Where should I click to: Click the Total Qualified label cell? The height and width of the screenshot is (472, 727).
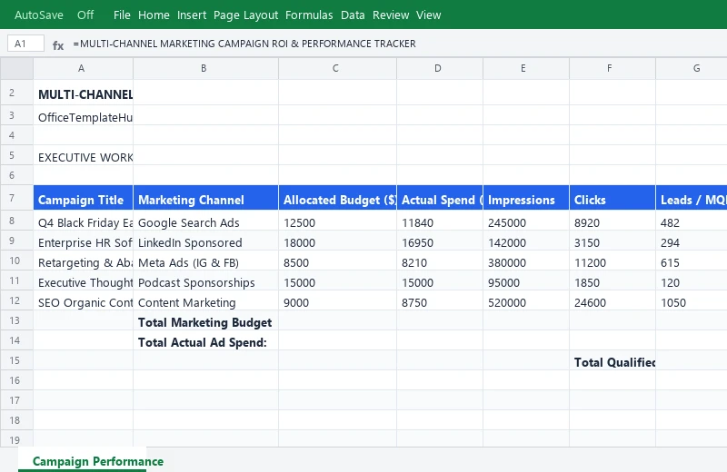click(x=612, y=360)
